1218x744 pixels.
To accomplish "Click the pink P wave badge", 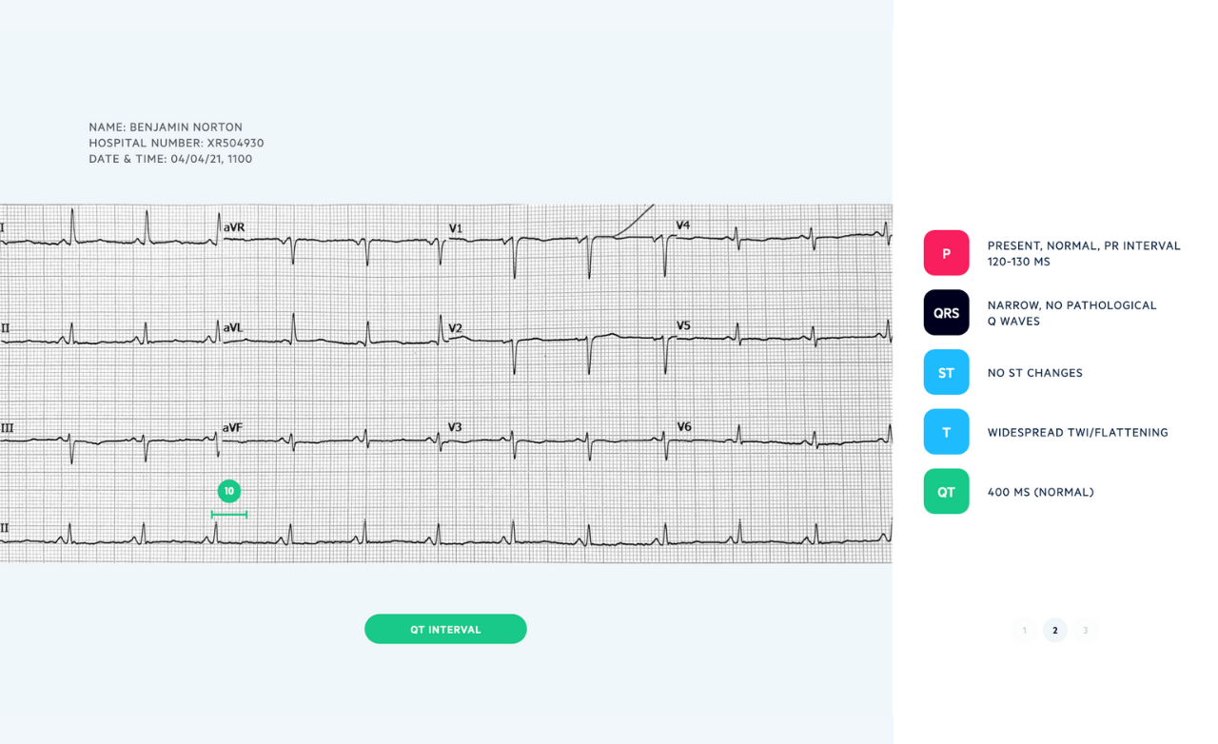I will pos(946,253).
